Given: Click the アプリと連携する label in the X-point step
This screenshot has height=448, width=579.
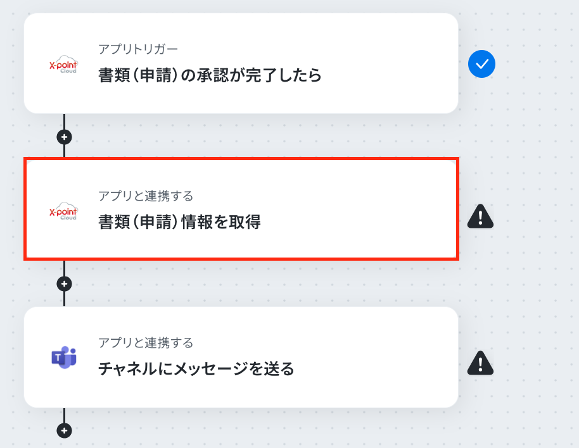Looking at the screenshot, I should click(146, 196).
